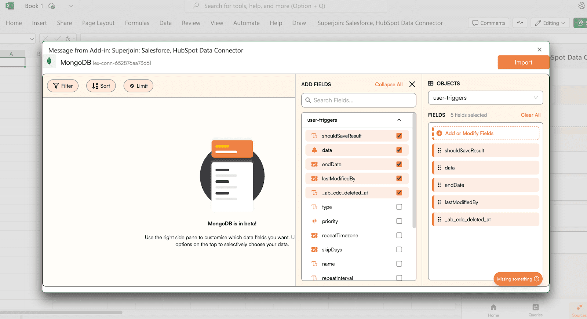
Task: Open the settings gear icon
Action: [x=582, y=6]
